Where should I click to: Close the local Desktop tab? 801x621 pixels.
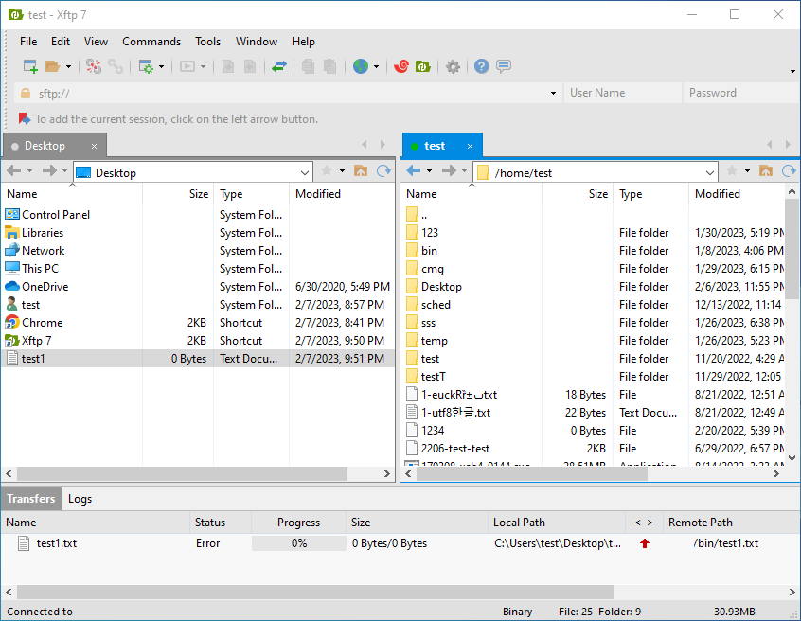pos(94,147)
